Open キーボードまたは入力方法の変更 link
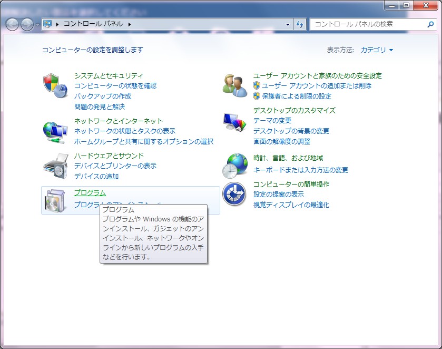The image size is (442, 349). coord(300,170)
